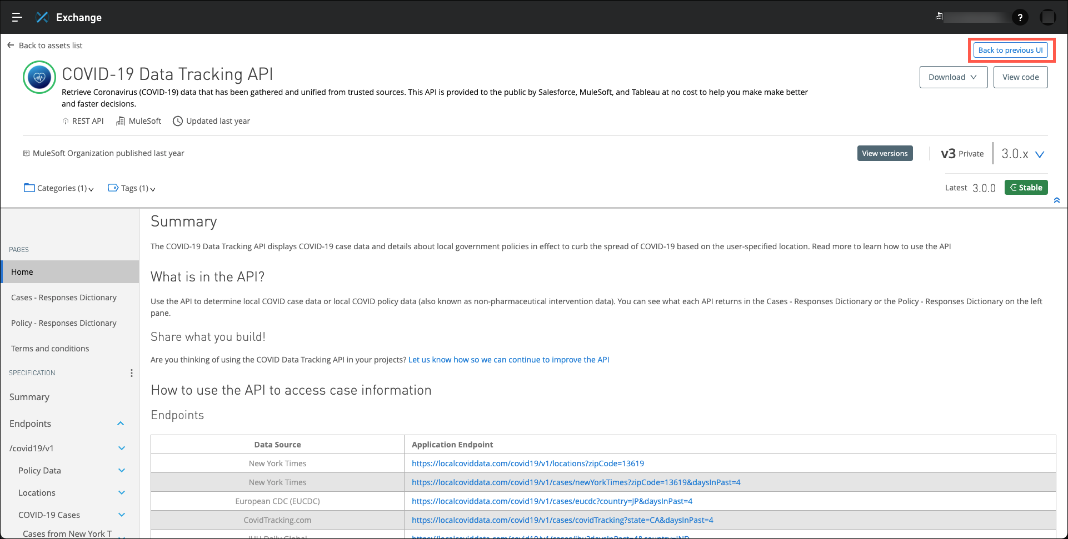Screen dimensions: 1068x539
Task: Collapse the Endpoints section
Action: pyautogui.click(x=121, y=424)
